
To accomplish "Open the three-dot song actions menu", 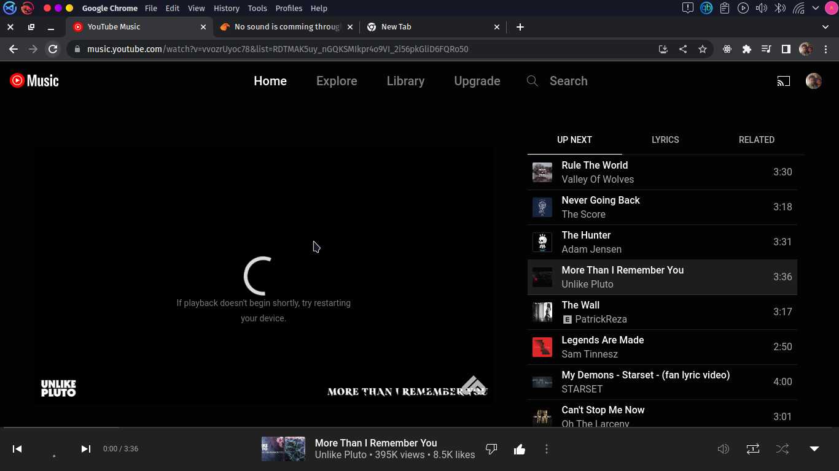I will 547,449.
